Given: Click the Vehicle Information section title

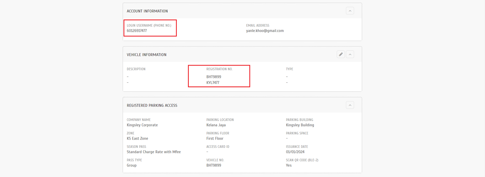Looking at the screenshot, I should coord(147,55).
